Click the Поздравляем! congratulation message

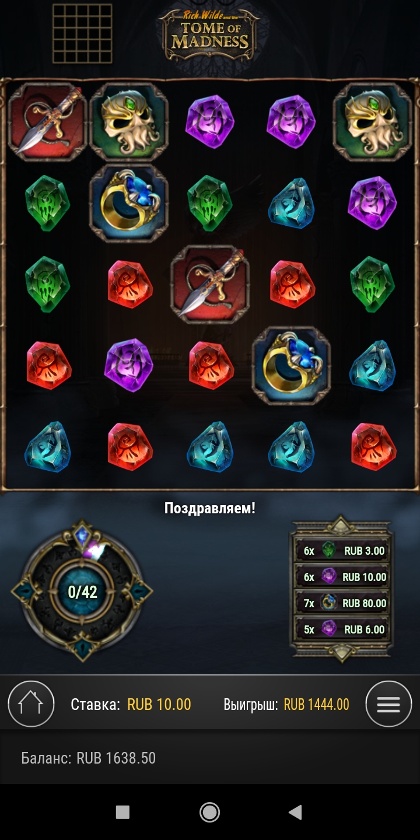[210, 508]
